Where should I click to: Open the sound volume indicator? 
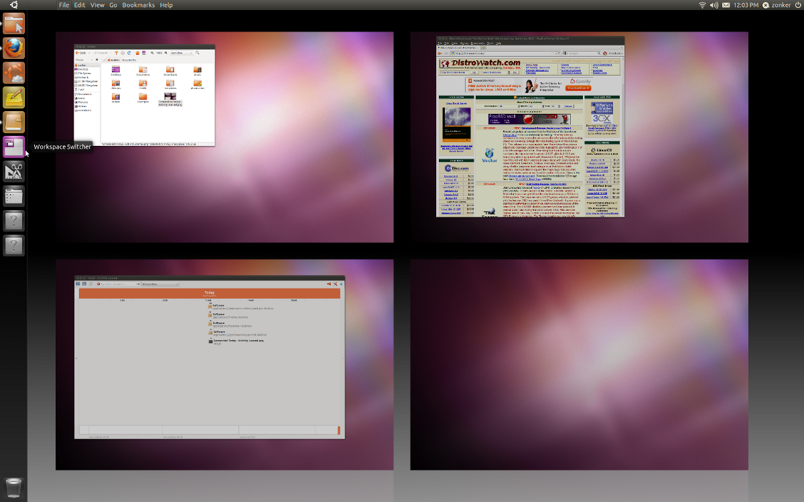tap(714, 5)
